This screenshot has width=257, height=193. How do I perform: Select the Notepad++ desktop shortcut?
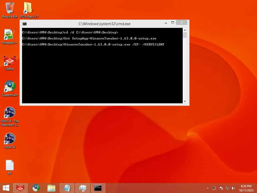point(10,36)
